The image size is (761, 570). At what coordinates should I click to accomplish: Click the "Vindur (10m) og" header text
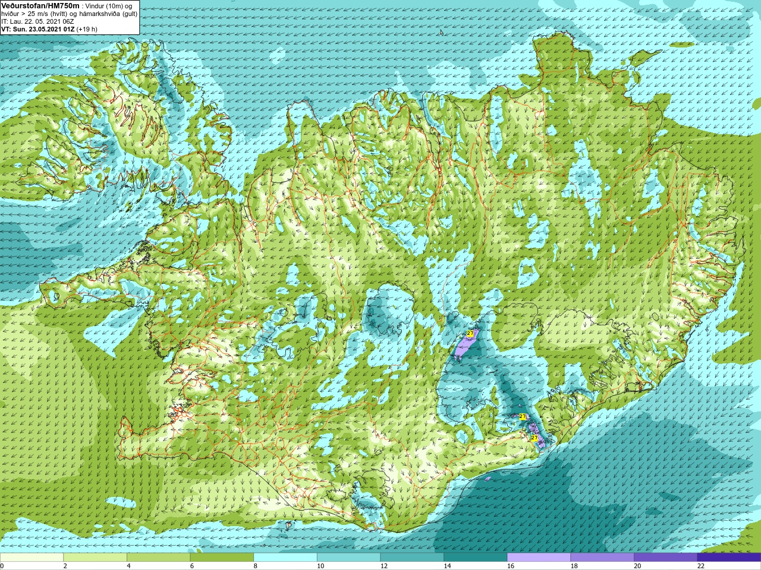109,6
